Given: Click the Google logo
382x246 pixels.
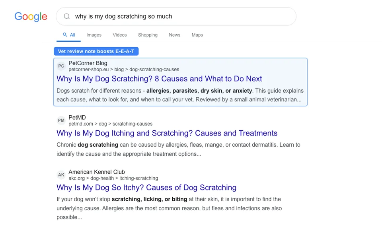Looking at the screenshot, I should (31, 17).
